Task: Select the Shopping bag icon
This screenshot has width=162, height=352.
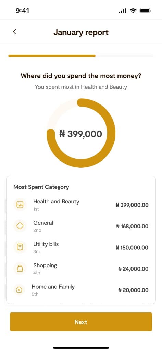Action: 20,268
